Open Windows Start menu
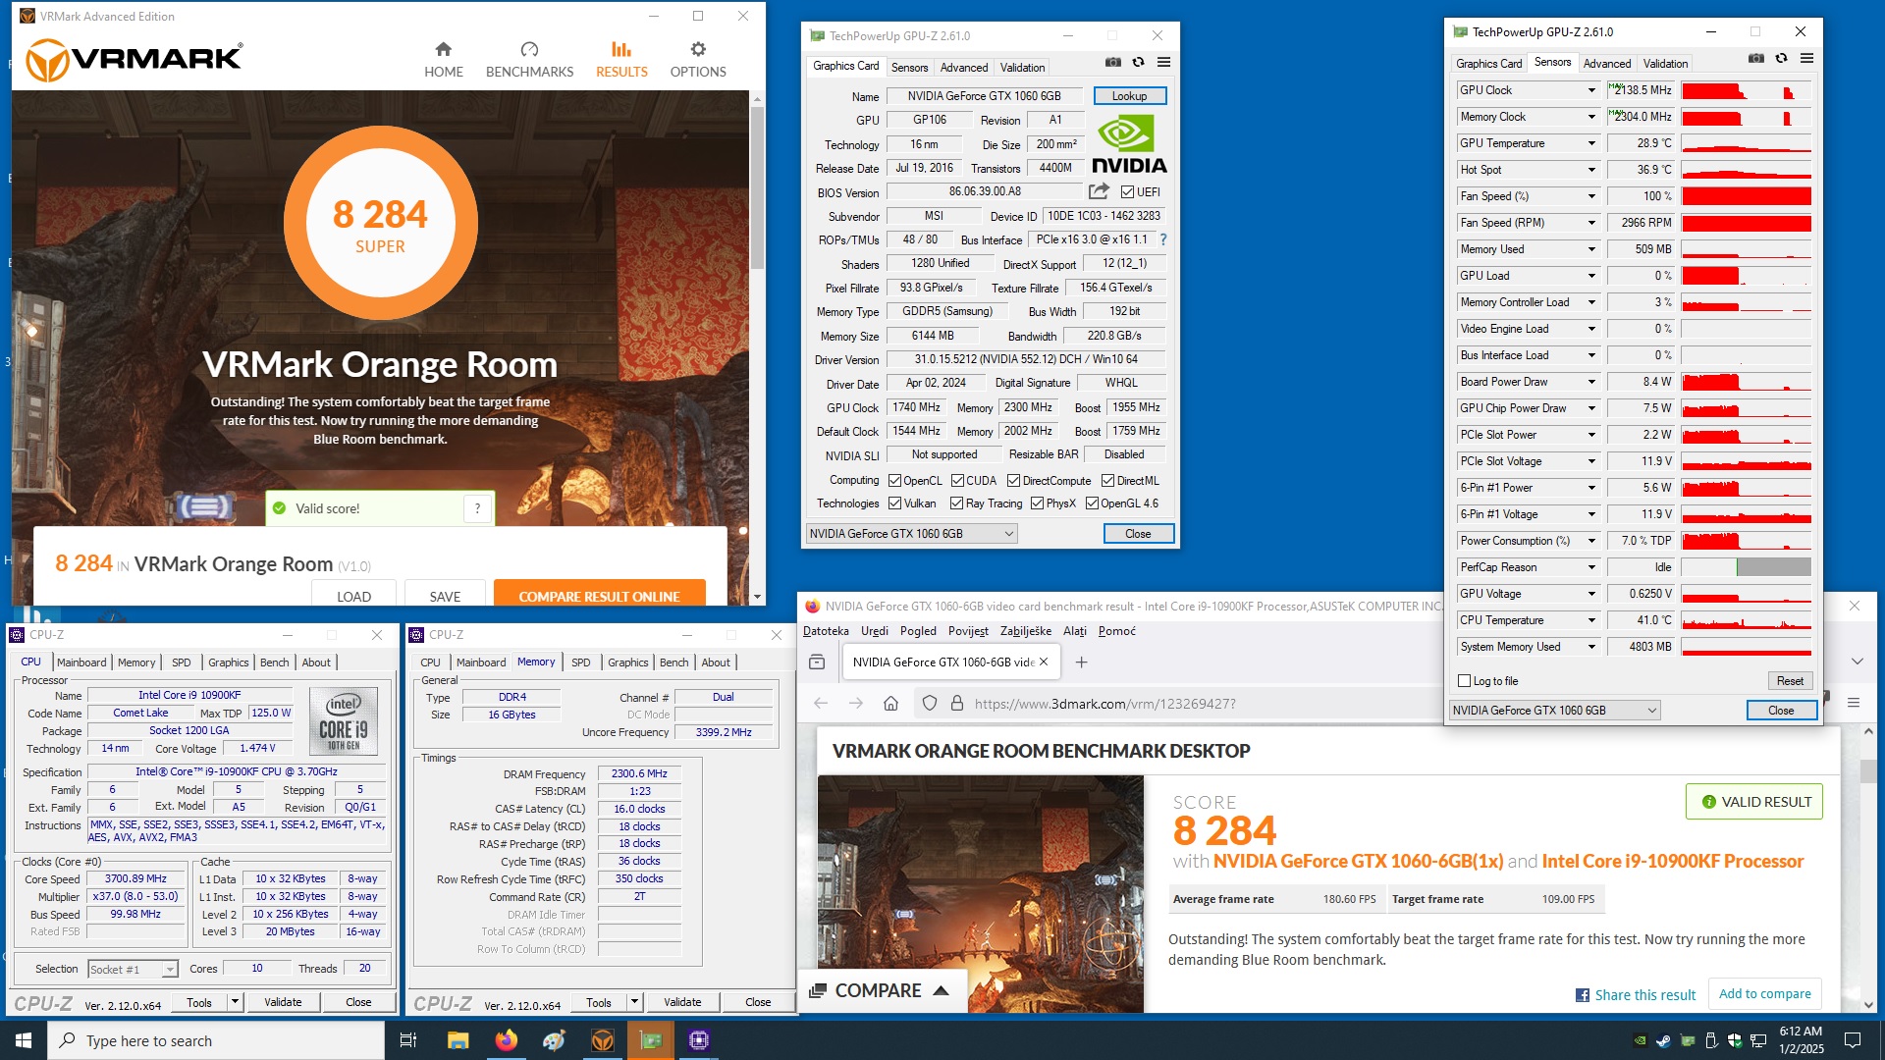Viewport: 1885px width, 1060px height. [24, 1040]
